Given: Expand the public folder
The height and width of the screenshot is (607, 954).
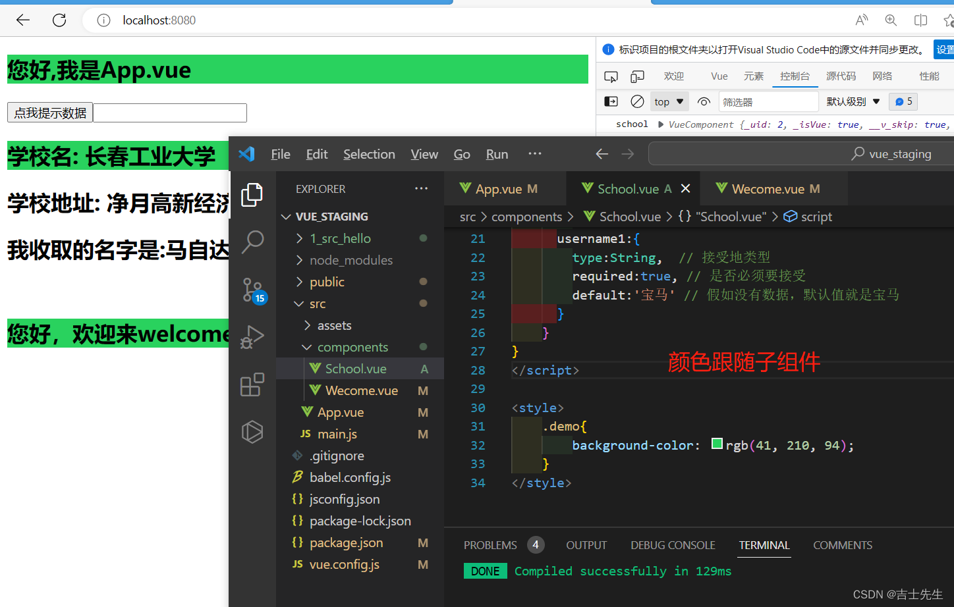Looking at the screenshot, I should pos(300,282).
